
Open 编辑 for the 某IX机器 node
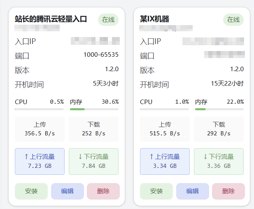coord(192,191)
